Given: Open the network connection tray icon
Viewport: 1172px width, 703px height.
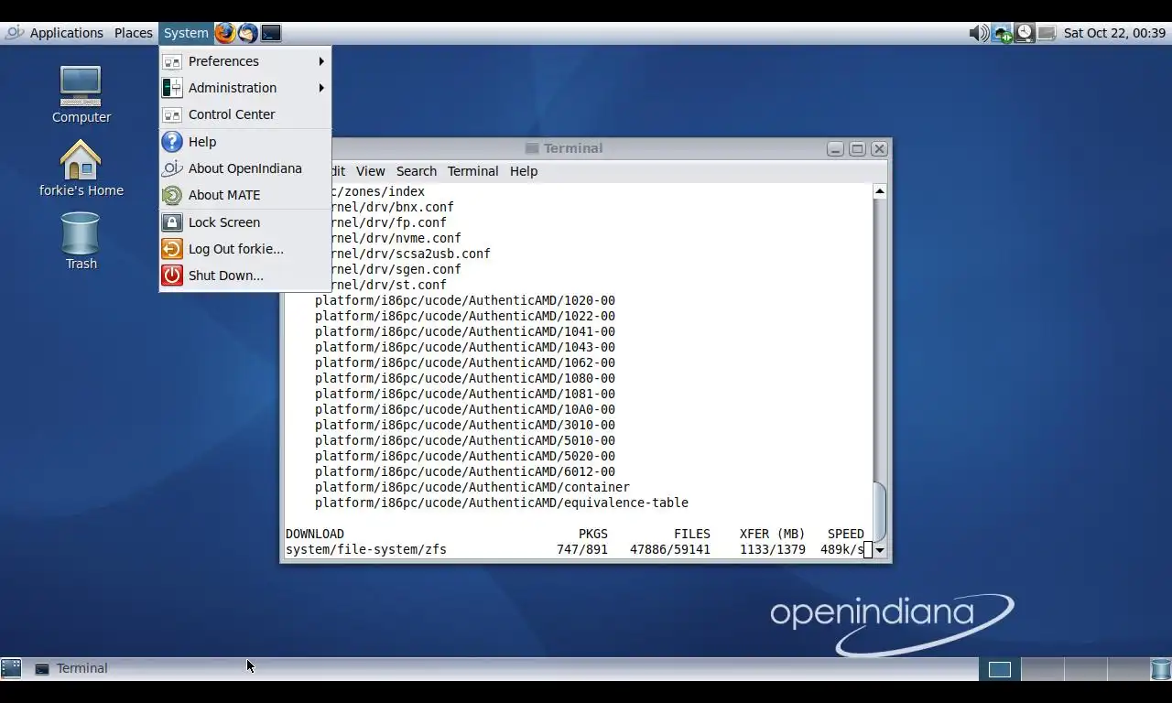Looking at the screenshot, I should click(1002, 33).
